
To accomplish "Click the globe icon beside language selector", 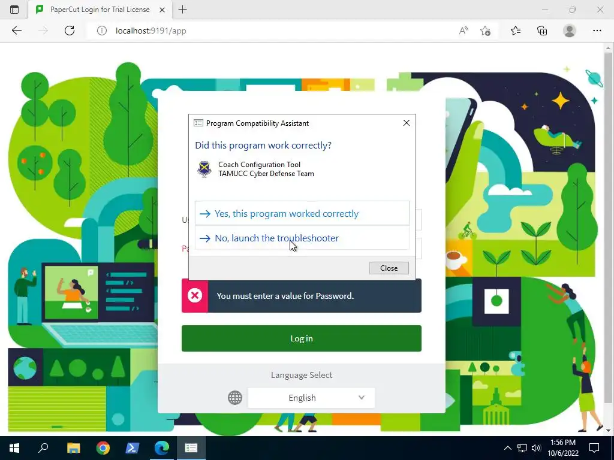I will [x=235, y=398].
